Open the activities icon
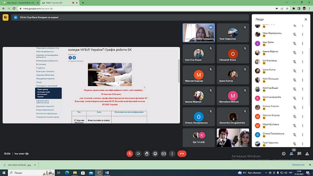The image size is (313, 176). click(307, 154)
